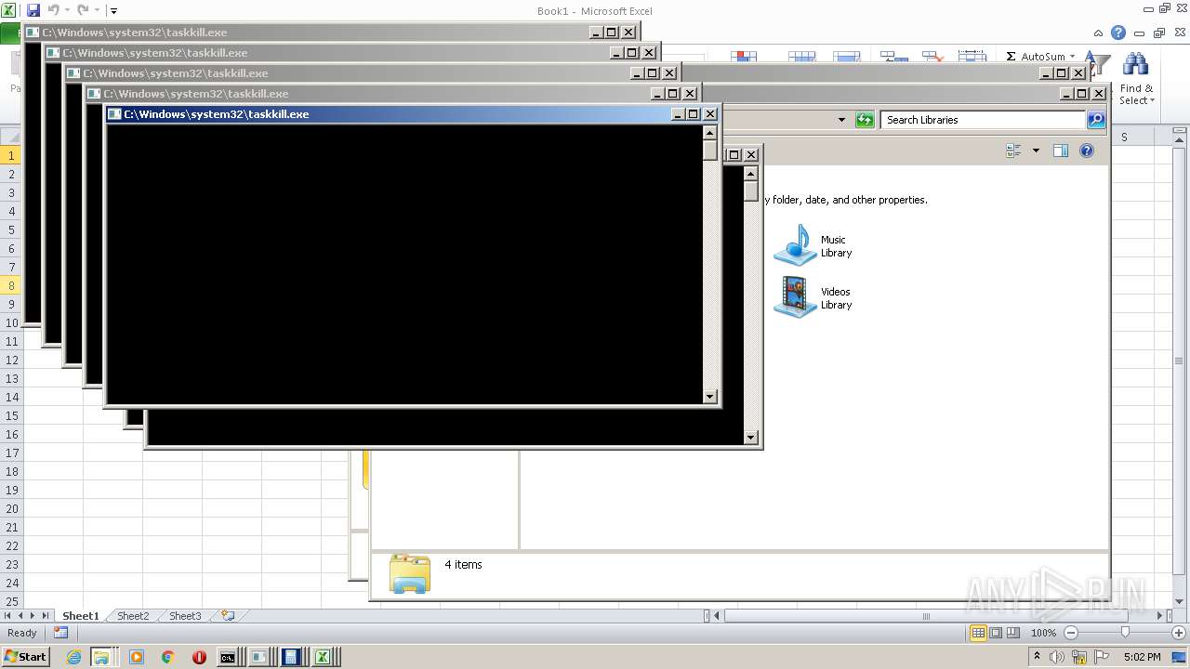Screen dimensions: 1190x669
Task: Open the Undo history dropdown arrow
Action: (67, 11)
